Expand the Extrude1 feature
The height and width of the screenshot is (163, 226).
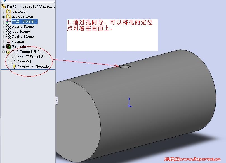(x=3, y=47)
